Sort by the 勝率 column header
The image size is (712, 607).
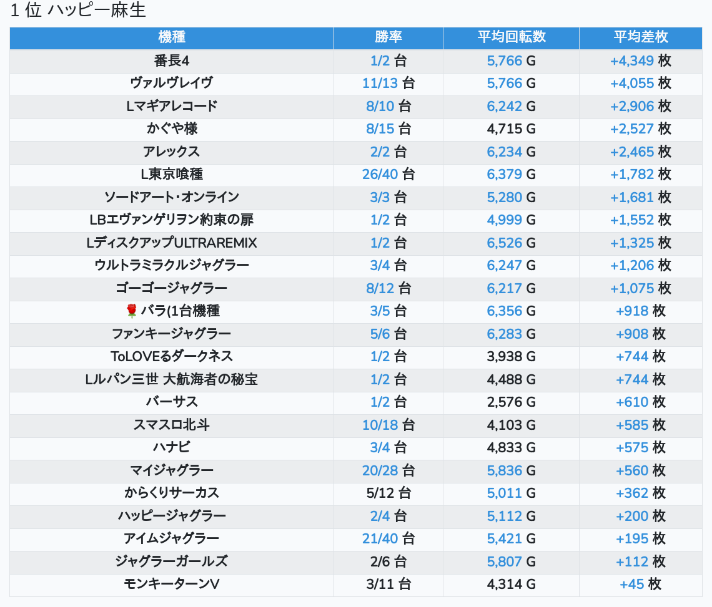388,37
